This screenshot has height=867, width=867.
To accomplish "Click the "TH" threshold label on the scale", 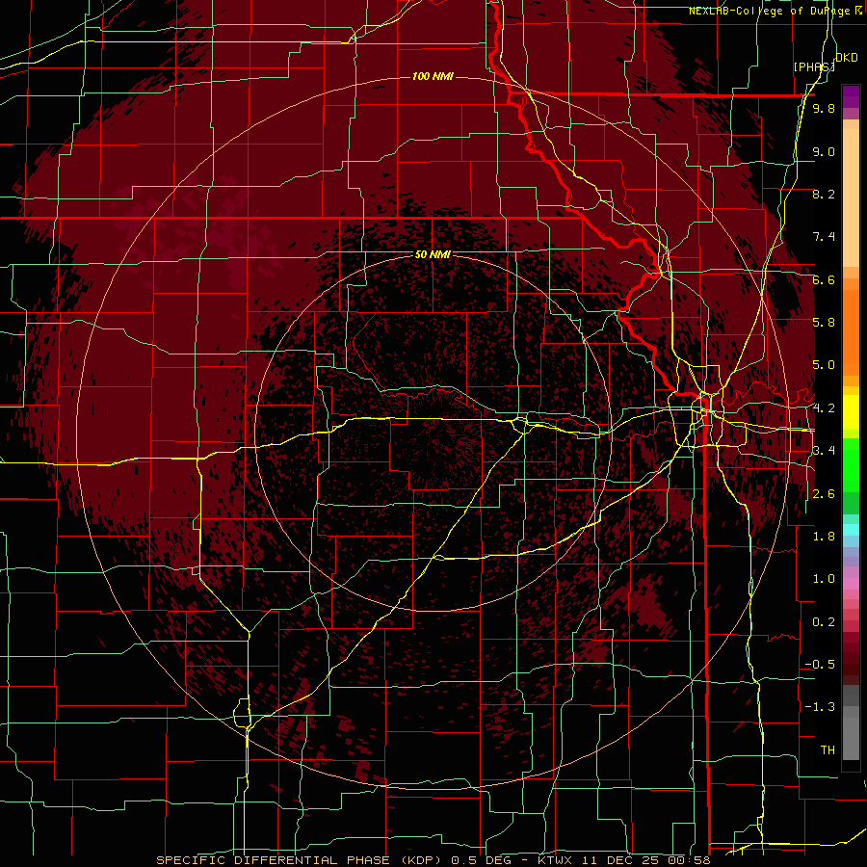I will point(828,750).
